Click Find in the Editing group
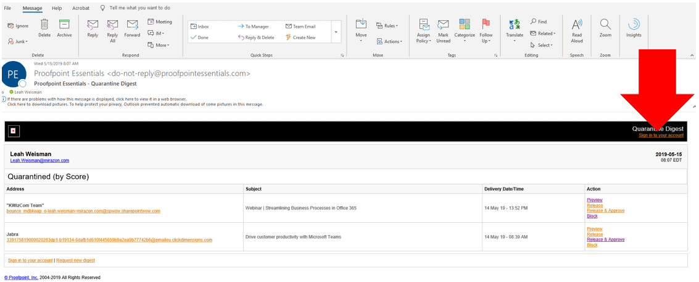 pyautogui.click(x=539, y=22)
